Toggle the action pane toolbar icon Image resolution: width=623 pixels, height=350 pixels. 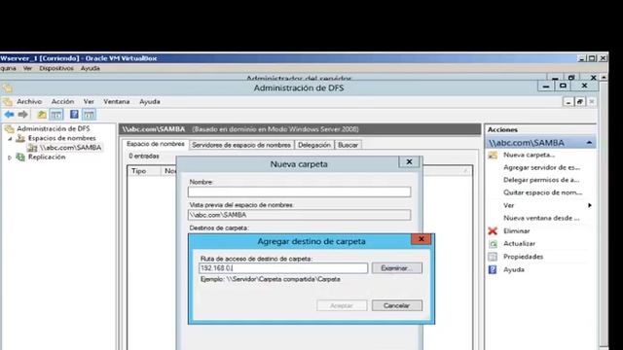[x=89, y=115]
